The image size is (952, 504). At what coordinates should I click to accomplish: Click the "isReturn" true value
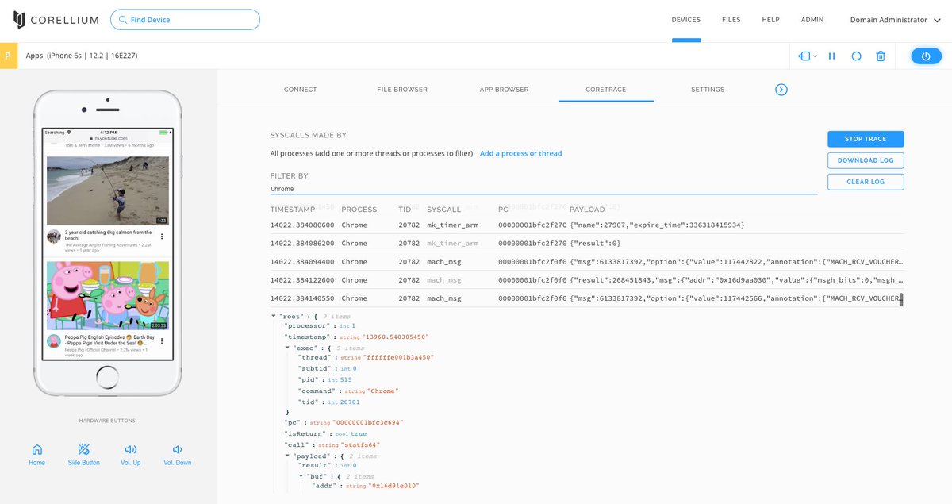pyautogui.click(x=359, y=434)
